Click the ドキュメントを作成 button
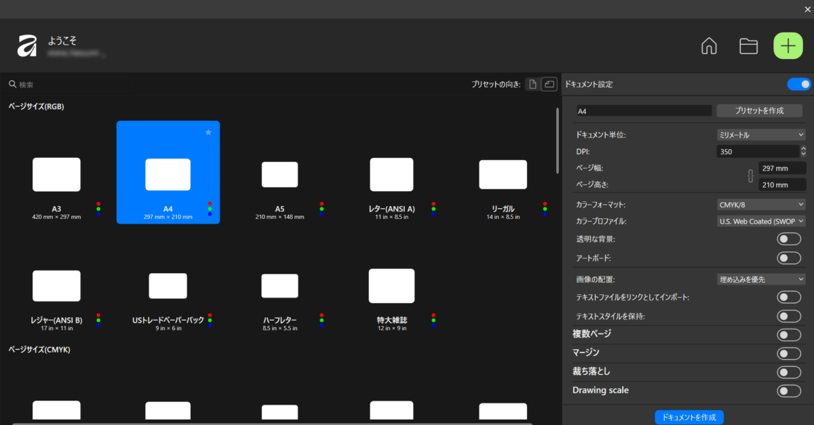This screenshot has height=425, width=814. click(x=689, y=417)
